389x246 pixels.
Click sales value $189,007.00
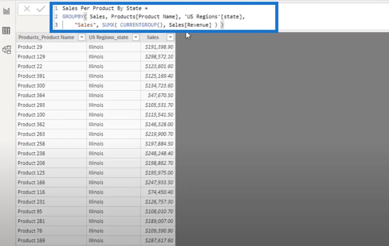[x=159, y=221]
